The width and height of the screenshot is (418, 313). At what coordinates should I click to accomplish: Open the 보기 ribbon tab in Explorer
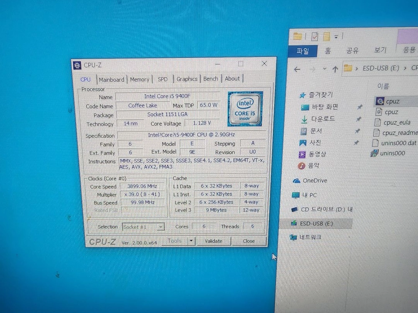[380, 50]
